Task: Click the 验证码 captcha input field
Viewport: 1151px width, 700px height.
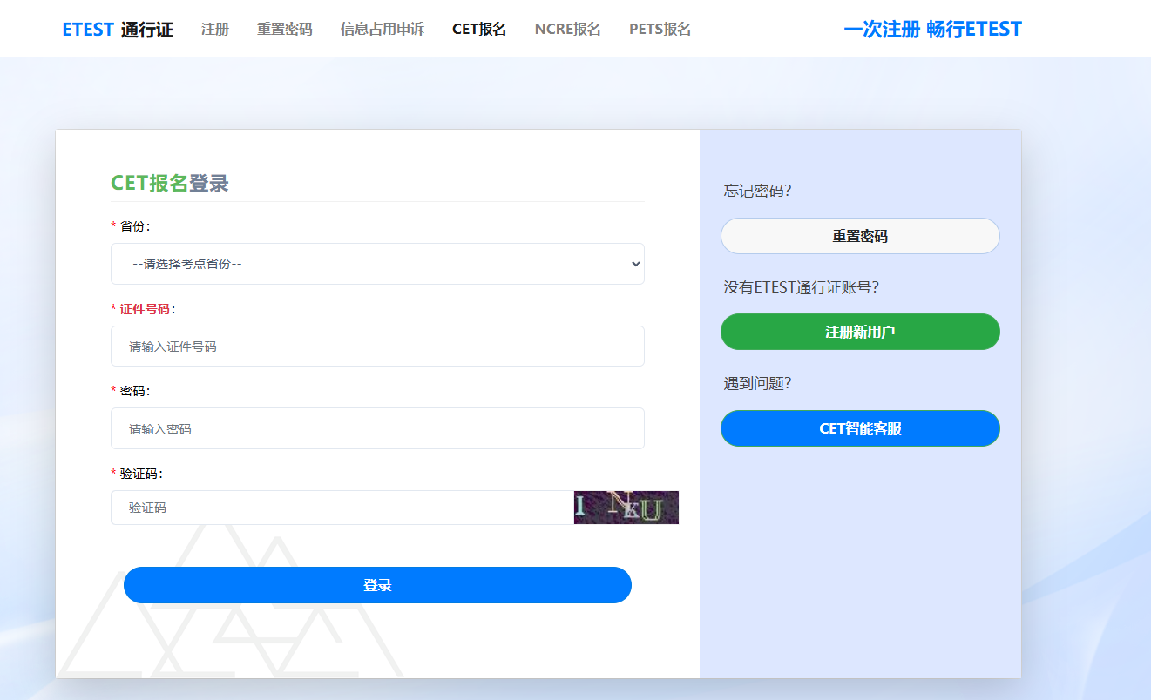Action: 340,508
